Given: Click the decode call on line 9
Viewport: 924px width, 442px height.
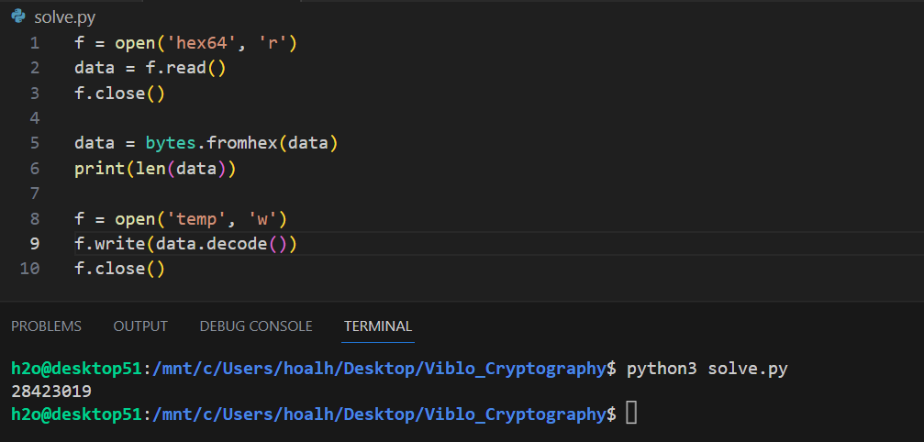Looking at the screenshot, I should pos(242,243).
